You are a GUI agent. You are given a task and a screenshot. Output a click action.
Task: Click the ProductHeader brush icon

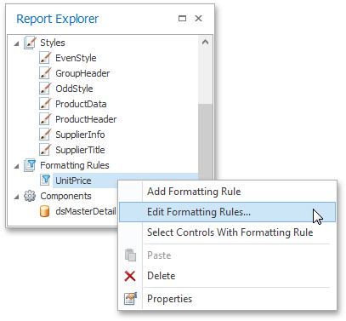[x=45, y=119]
